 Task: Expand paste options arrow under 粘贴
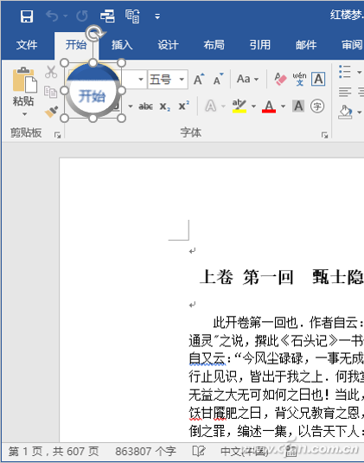(x=24, y=114)
